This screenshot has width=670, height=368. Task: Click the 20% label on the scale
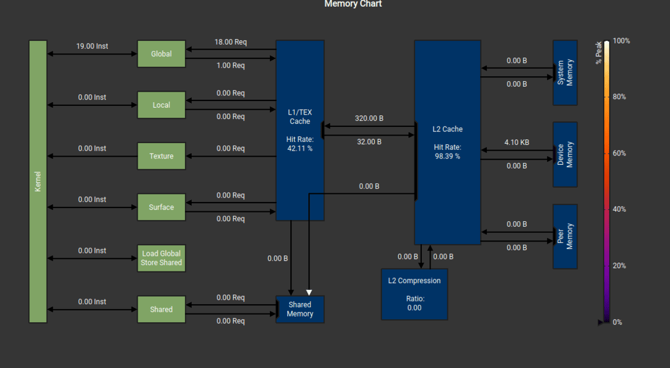point(619,266)
